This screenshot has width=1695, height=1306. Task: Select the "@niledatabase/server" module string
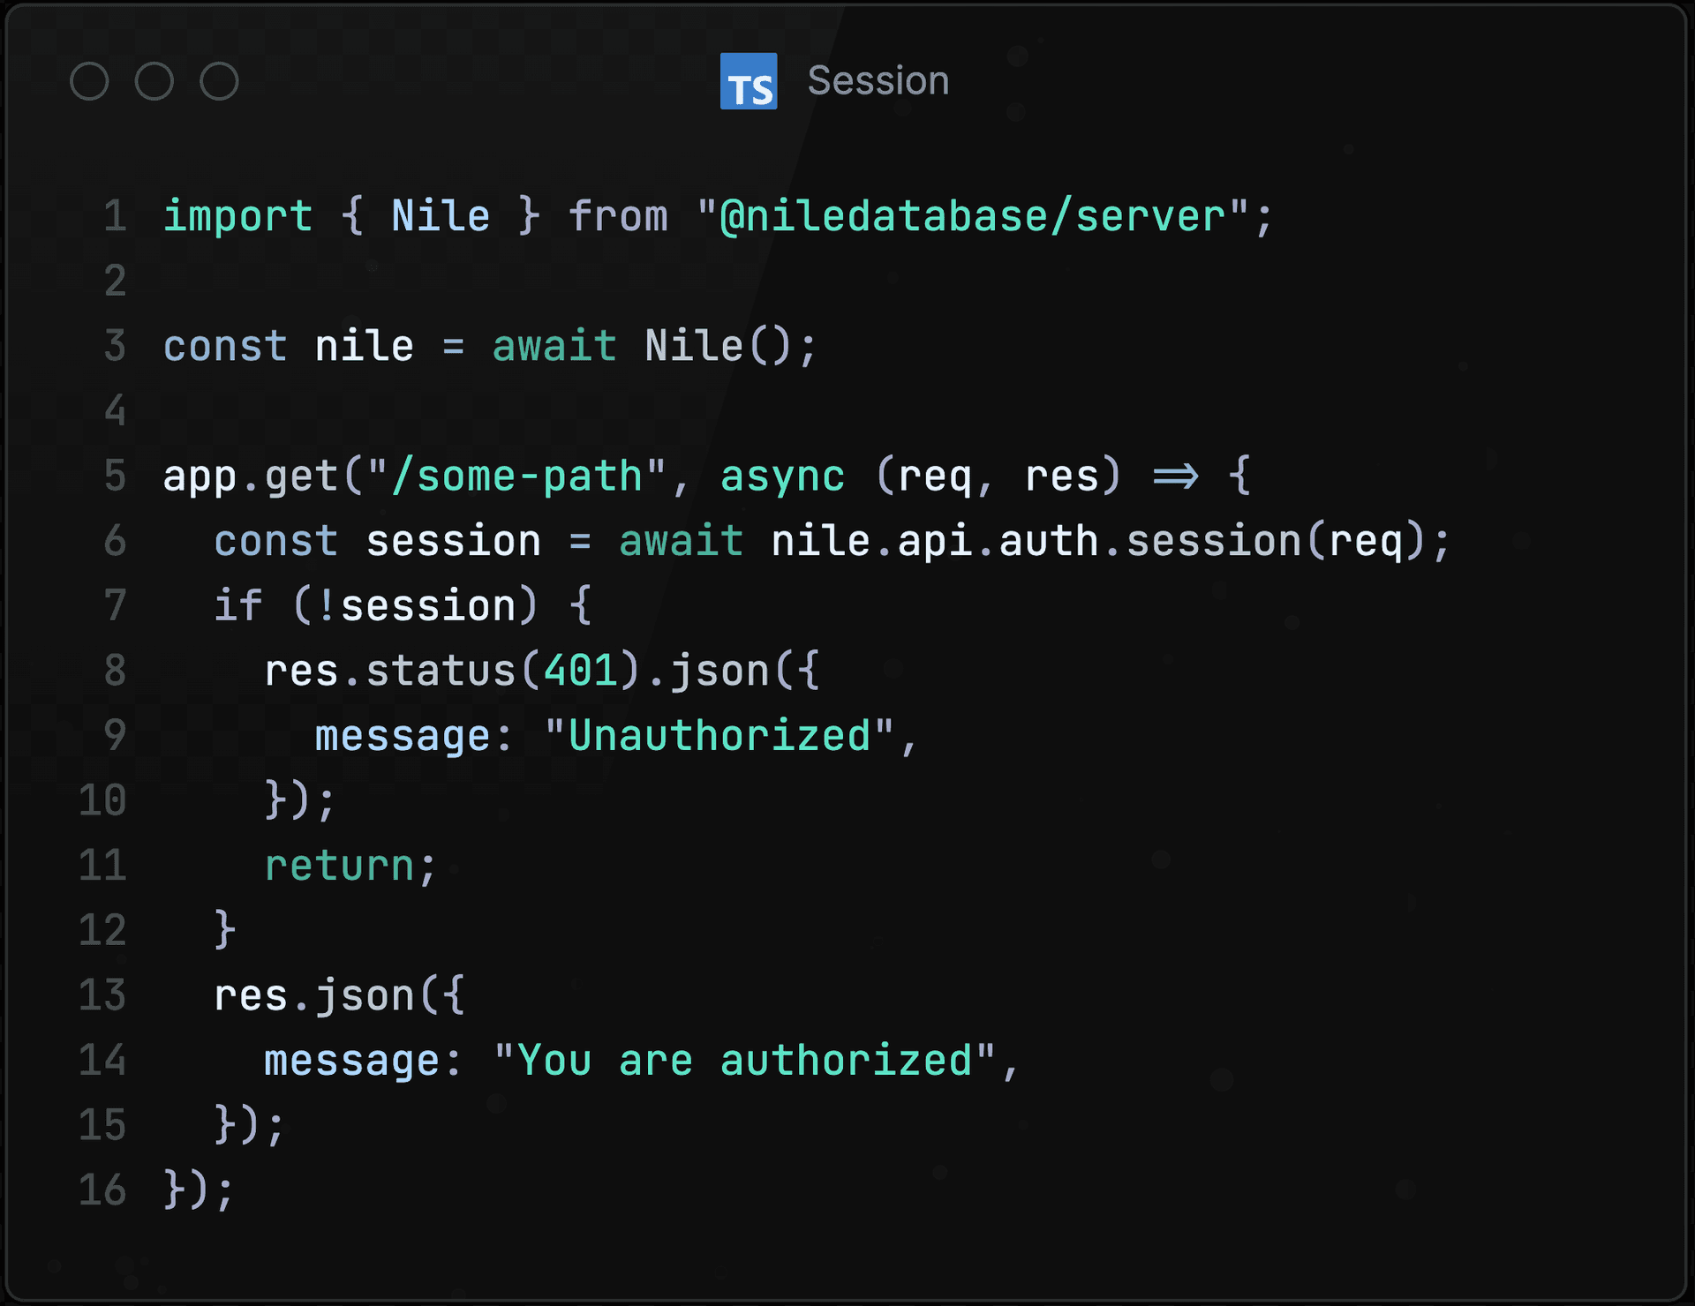point(980,214)
